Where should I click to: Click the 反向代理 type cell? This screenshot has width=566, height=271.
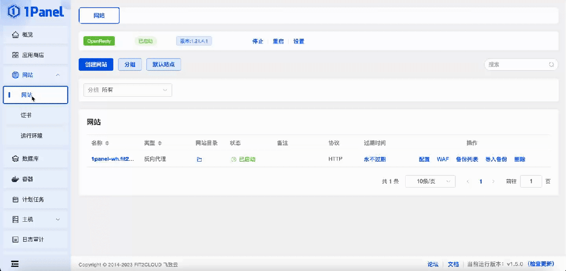pos(155,159)
